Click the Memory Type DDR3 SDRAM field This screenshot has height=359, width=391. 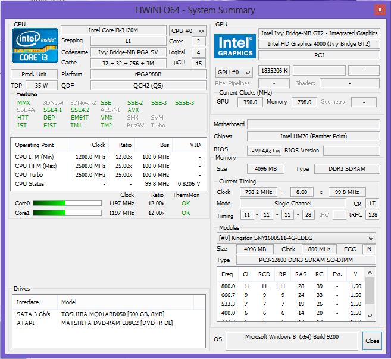tap(347, 169)
